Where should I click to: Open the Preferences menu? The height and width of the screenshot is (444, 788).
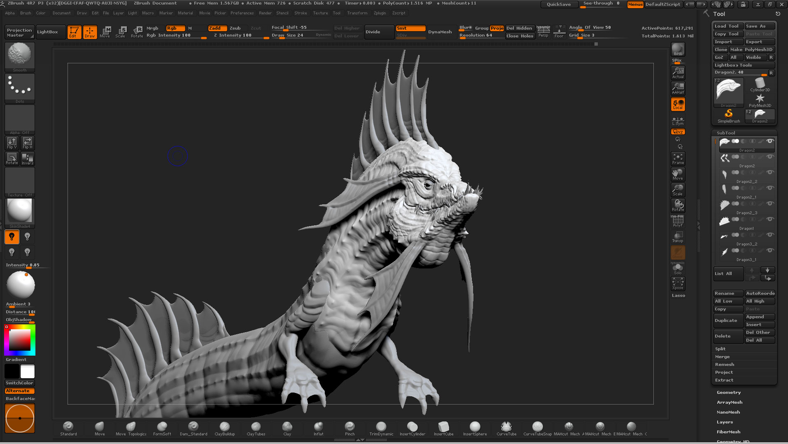click(242, 13)
